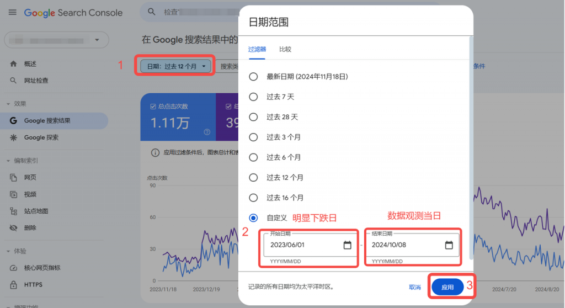Viewport: 565px width, 308px height.
Task: Toggle the 总点击次数 checkbox
Action: tap(153, 107)
